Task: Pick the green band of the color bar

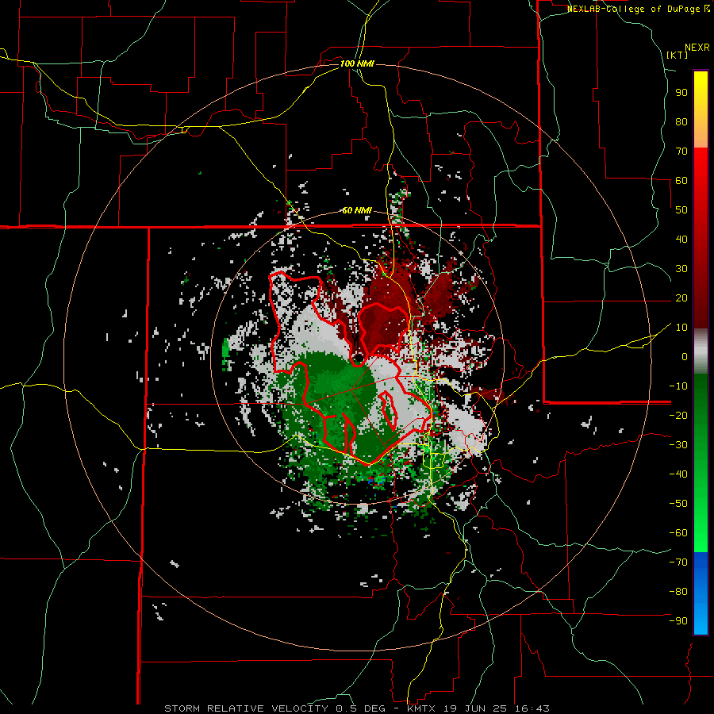Action: (x=701, y=463)
